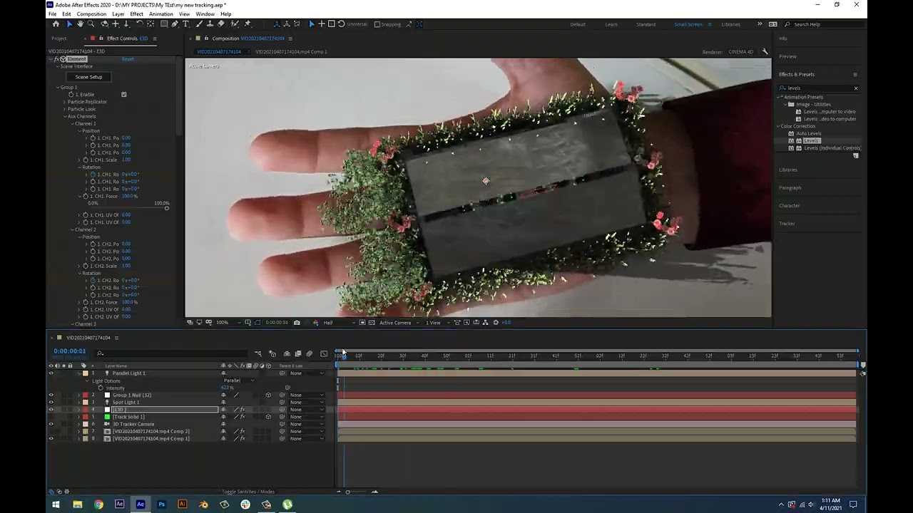Open the Paragraph panel
The width and height of the screenshot is (913, 513).
(790, 188)
